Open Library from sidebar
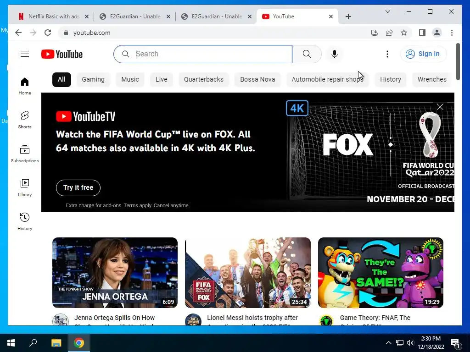Image resolution: width=470 pixels, height=352 pixels. [25, 187]
